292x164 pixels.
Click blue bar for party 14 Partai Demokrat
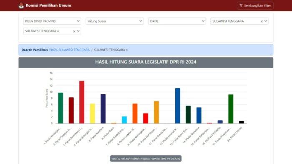coord(199,115)
